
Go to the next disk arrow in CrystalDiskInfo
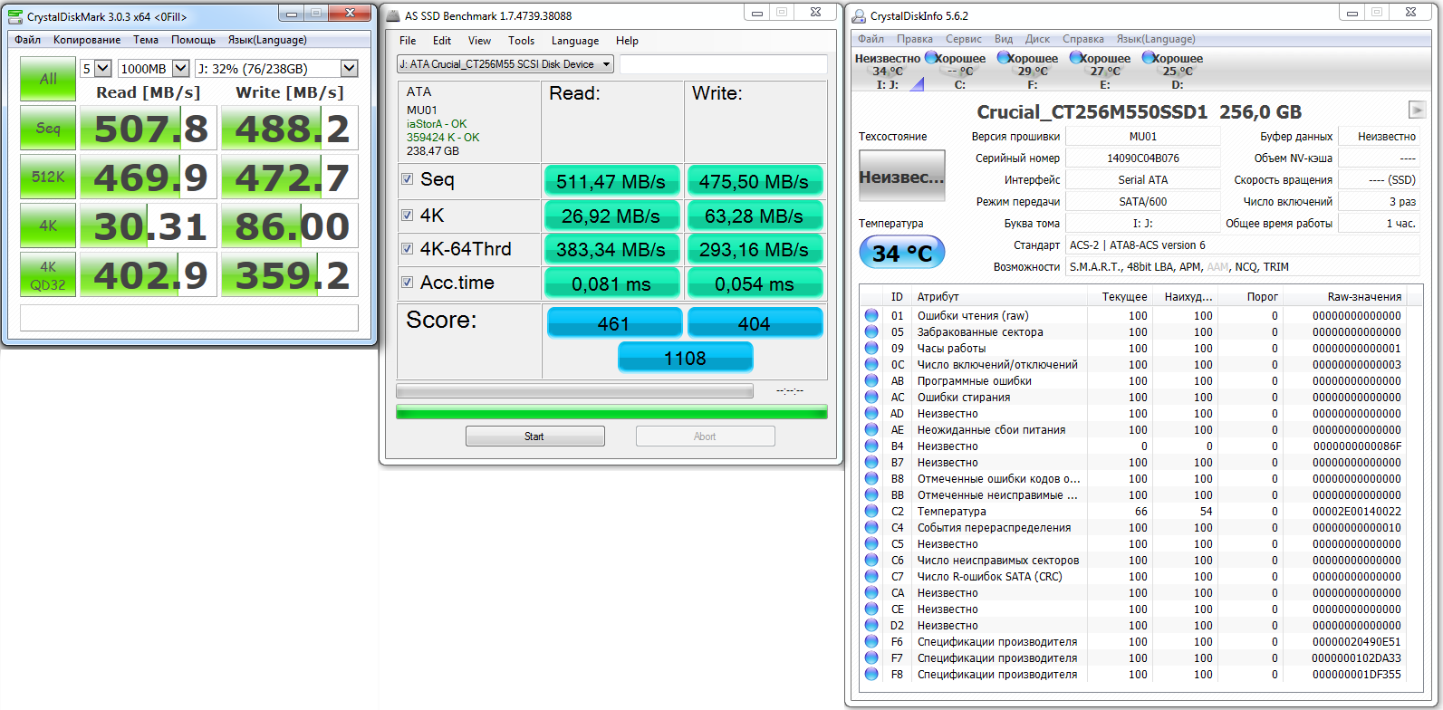click(1417, 110)
